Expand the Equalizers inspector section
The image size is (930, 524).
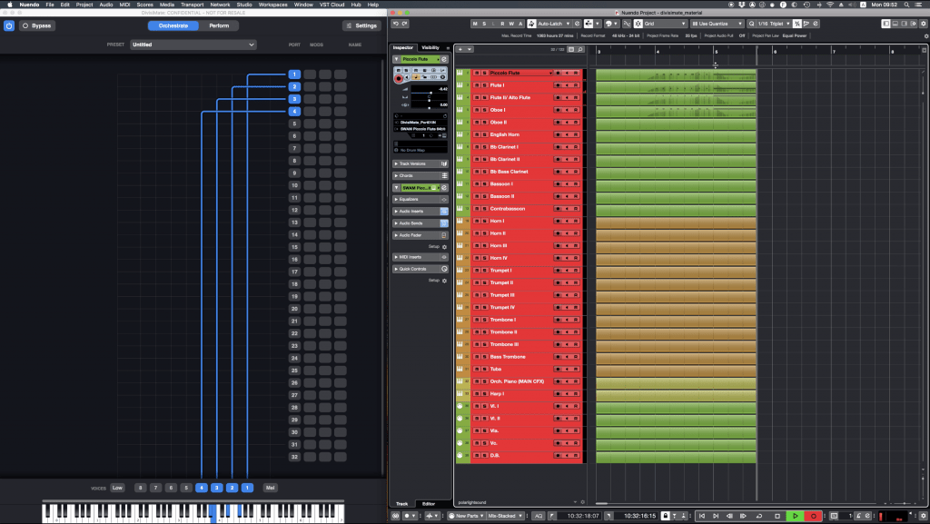pos(396,199)
